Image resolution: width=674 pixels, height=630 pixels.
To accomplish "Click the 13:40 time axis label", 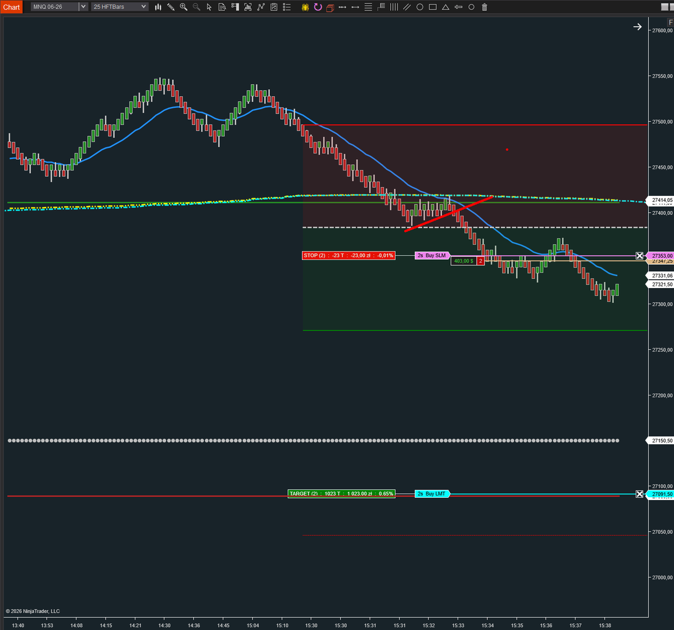I will point(18,625).
